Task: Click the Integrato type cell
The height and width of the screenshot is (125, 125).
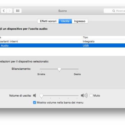Action: [x=89, y=41]
